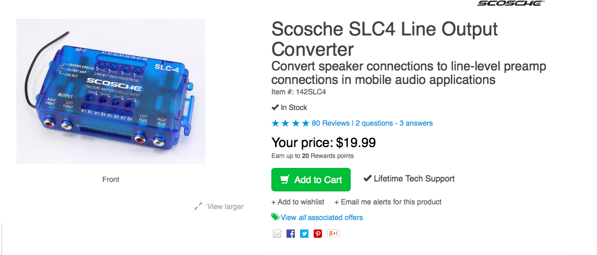This screenshot has height=255, width=597.
Task: Open 2 questions - 3 answers link
Action: (394, 124)
